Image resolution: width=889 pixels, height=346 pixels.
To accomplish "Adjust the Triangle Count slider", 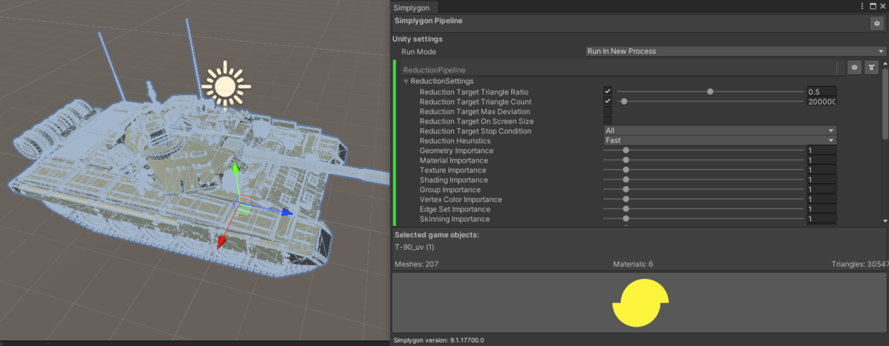I will click(x=710, y=102).
